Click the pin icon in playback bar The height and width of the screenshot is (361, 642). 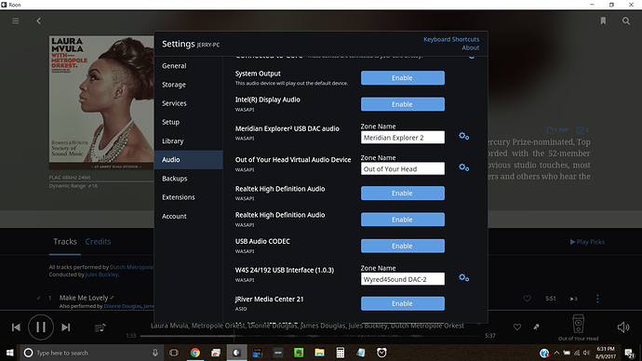click(536, 327)
